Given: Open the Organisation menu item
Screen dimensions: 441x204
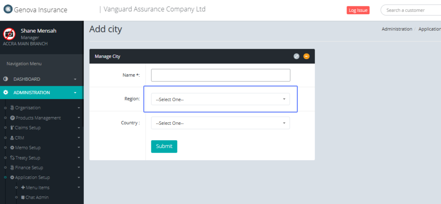Looking at the screenshot, I should pyautogui.click(x=28, y=108).
